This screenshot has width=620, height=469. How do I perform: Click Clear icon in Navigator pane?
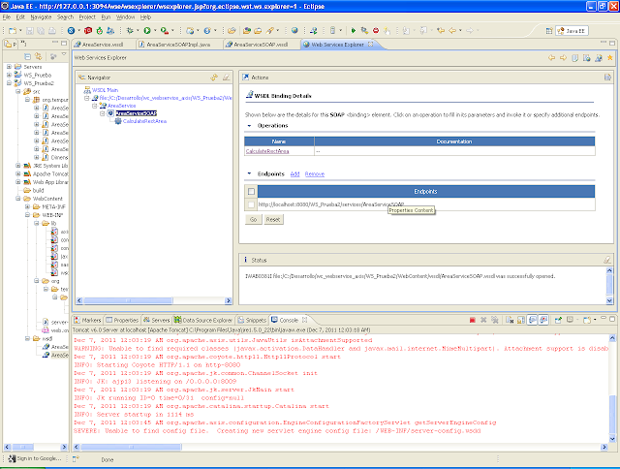coord(226,78)
